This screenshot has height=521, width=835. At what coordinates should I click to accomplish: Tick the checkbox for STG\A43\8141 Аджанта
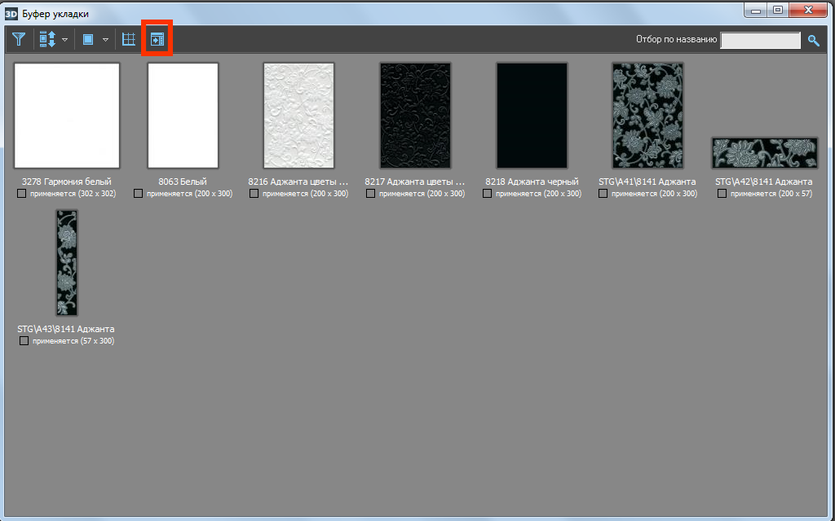point(23,341)
